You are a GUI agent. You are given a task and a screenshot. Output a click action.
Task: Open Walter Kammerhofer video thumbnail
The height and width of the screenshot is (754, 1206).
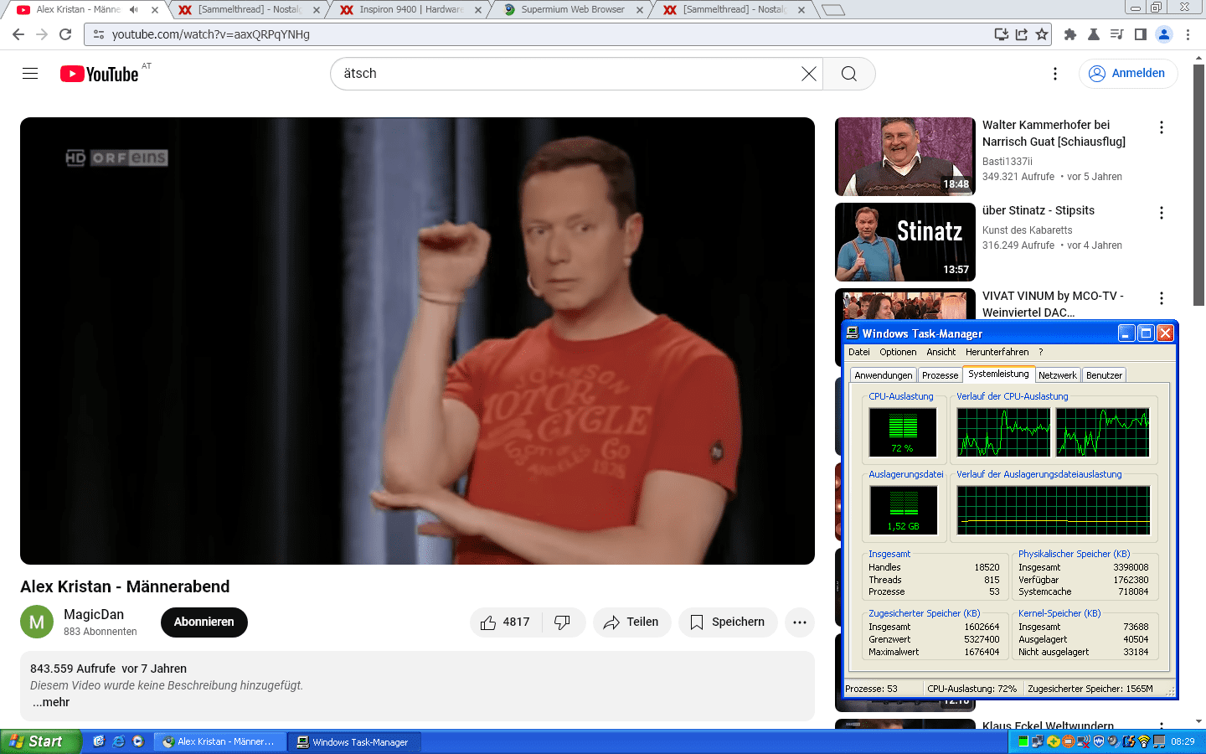[x=905, y=157]
